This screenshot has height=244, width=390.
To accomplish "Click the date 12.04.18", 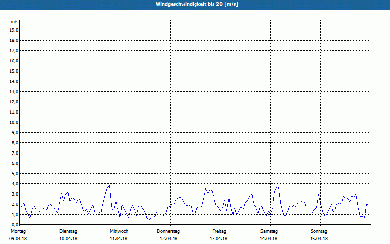I will (169, 239).
